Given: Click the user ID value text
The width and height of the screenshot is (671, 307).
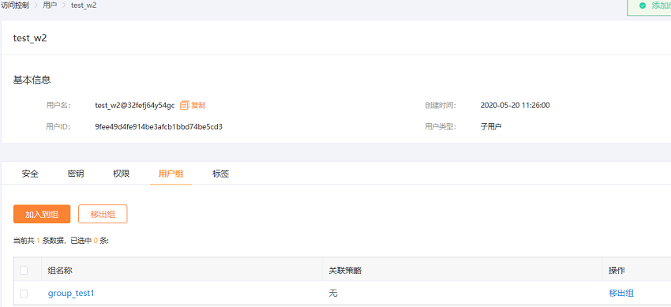Looking at the screenshot, I should click(159, 126).
